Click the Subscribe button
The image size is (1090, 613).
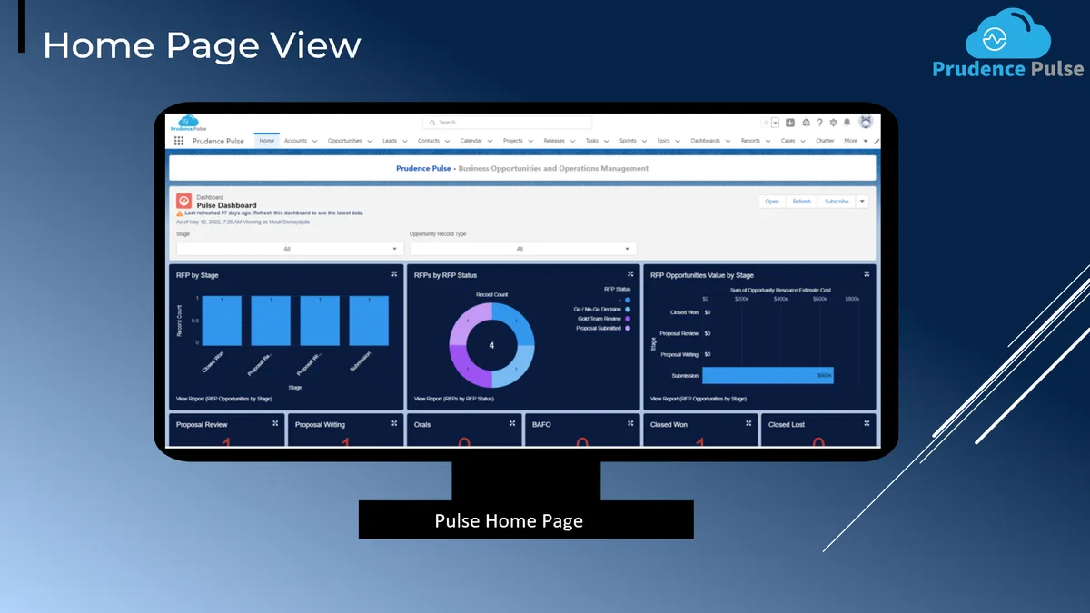point(837,202)
